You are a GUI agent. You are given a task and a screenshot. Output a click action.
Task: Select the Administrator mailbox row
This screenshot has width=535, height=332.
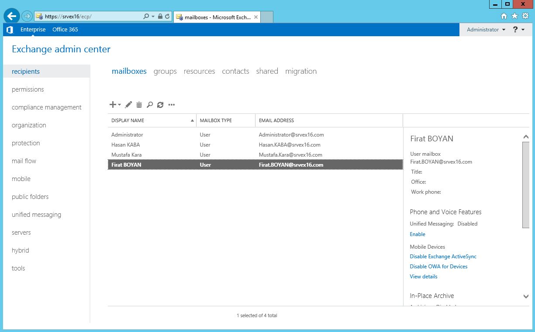coord(255,135)
